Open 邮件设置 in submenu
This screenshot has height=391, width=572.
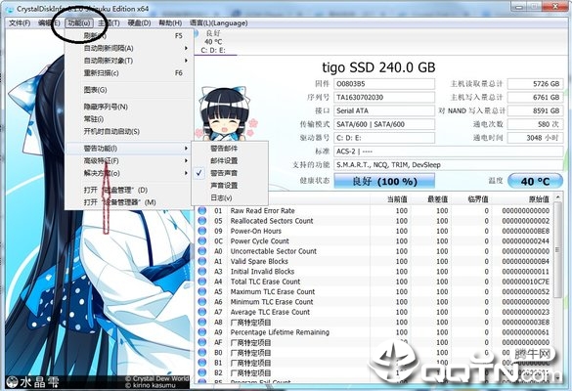(230, 161)
